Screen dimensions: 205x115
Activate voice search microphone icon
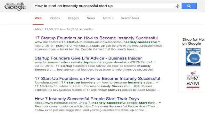pos(177,6)
